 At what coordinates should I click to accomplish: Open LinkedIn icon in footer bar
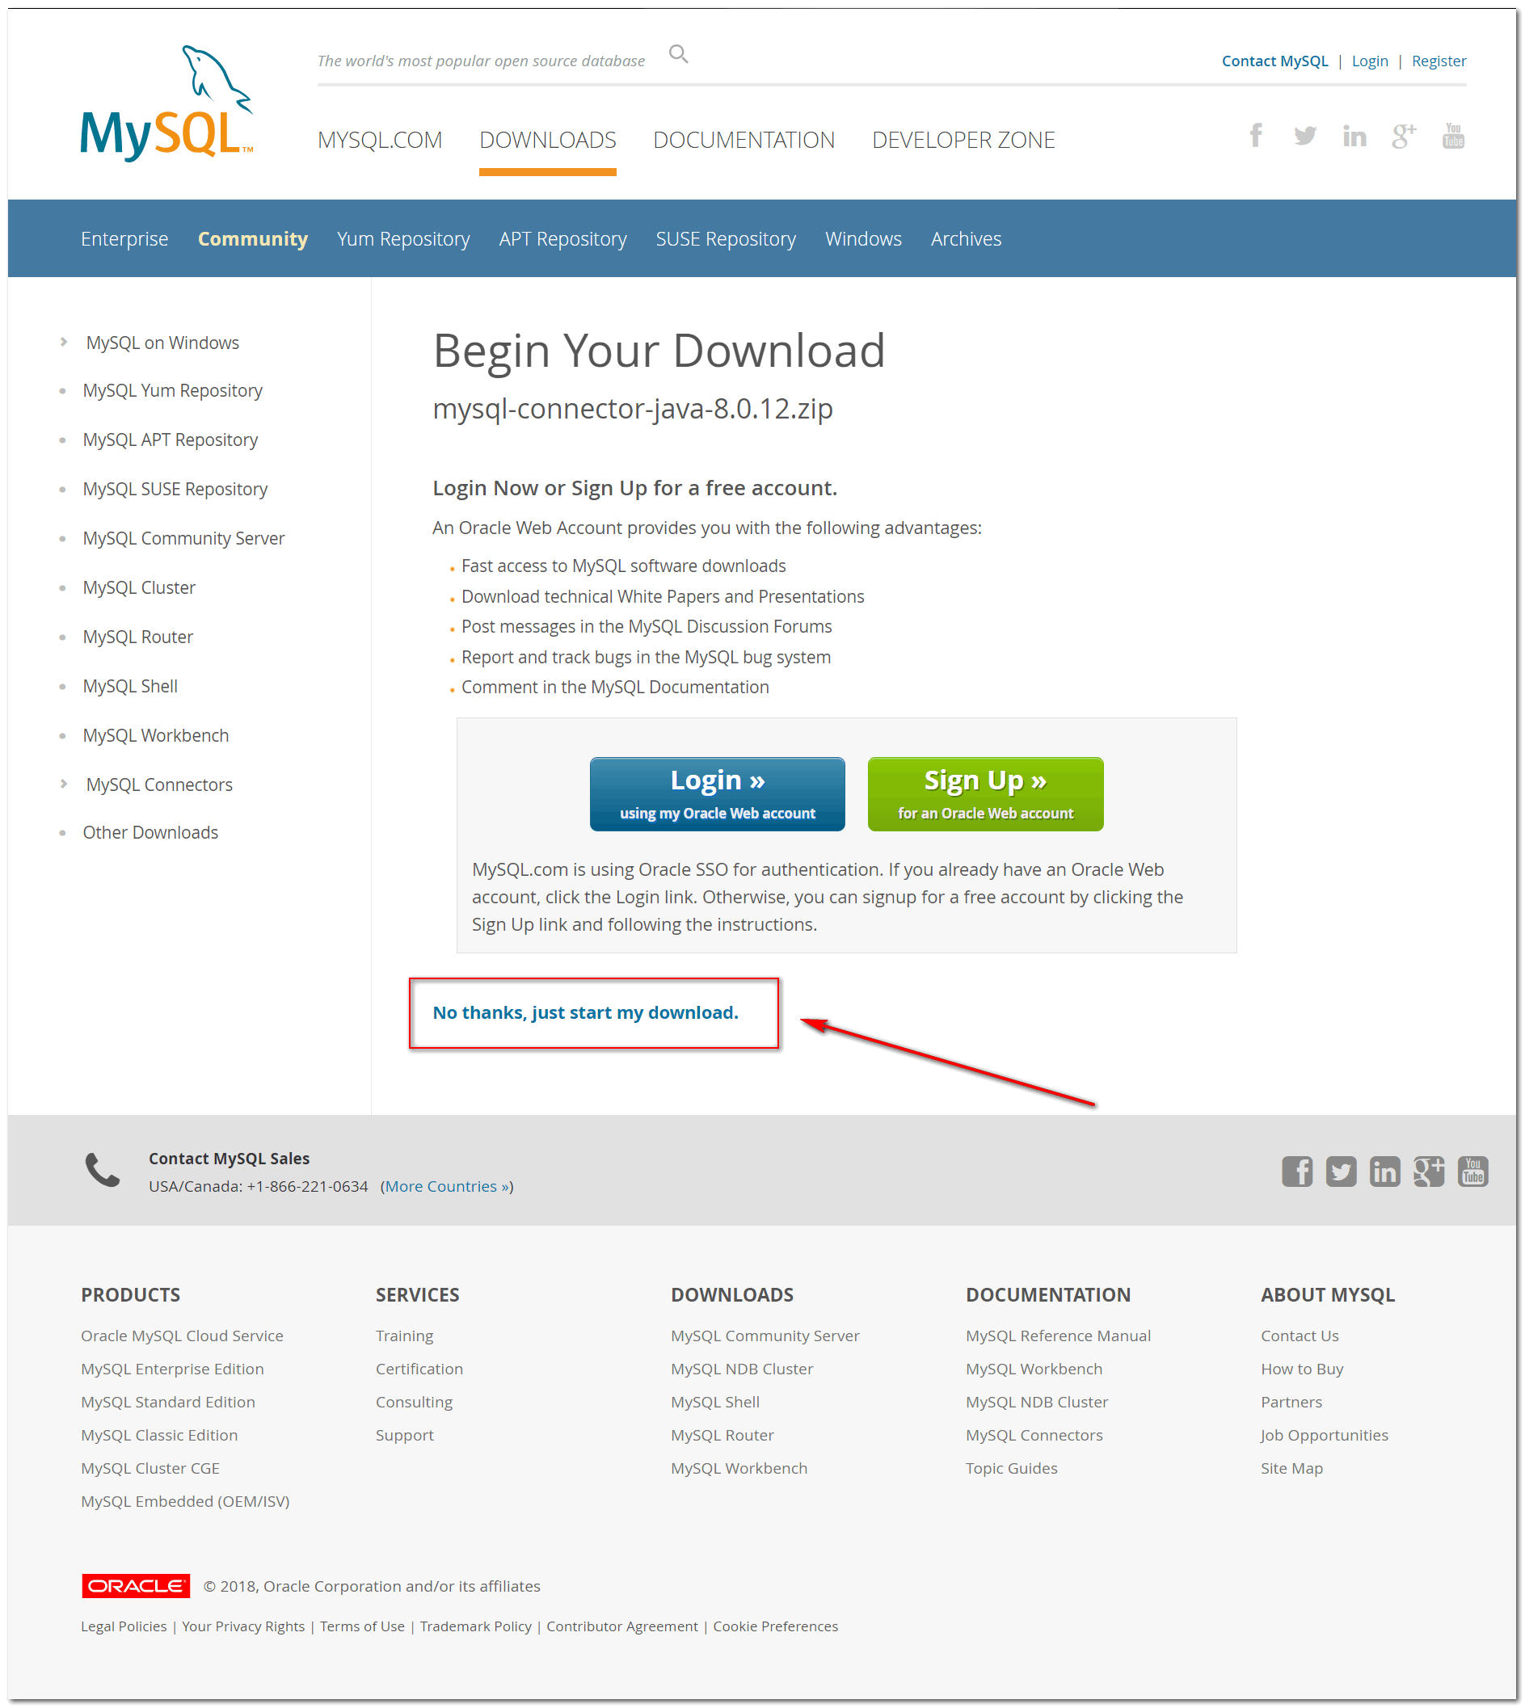(1384, 1171)
